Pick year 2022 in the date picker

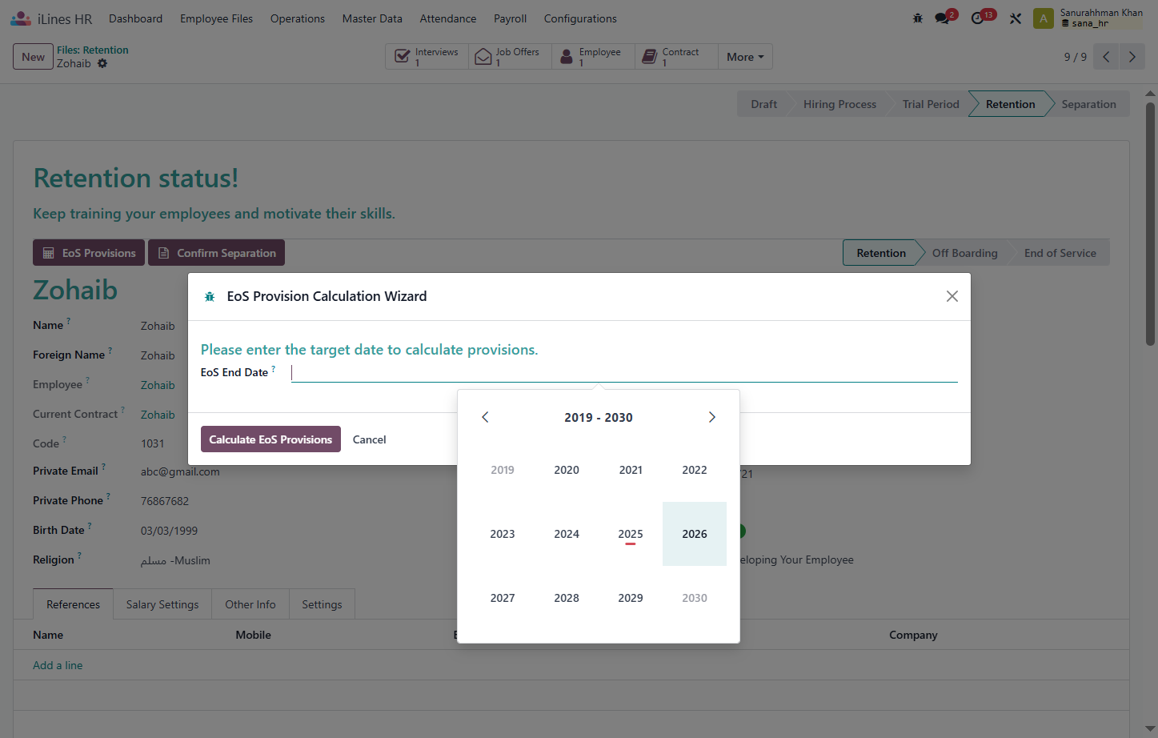[695, 470]
